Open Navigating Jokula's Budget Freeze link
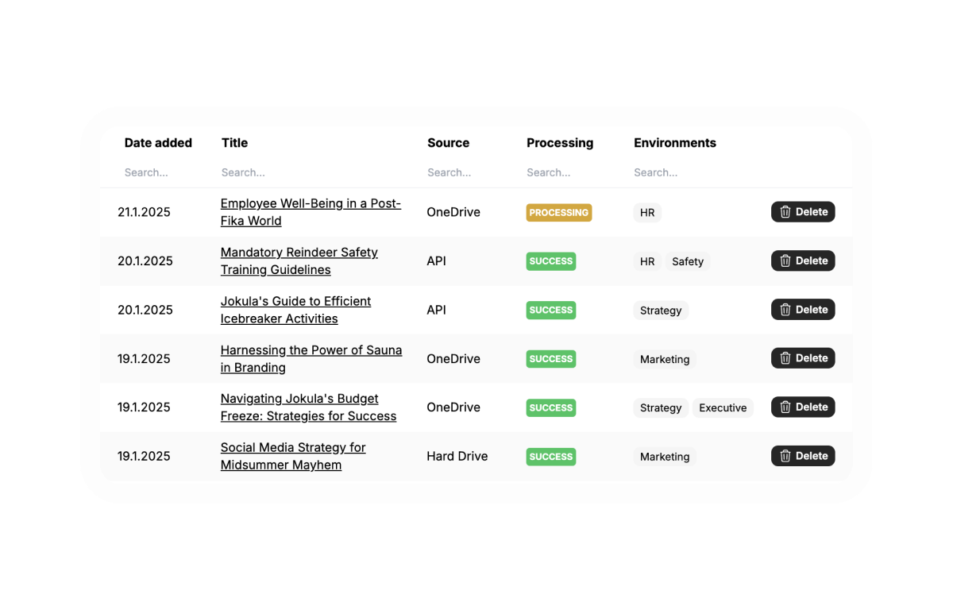The image size is (953, 610). (308, 407)
